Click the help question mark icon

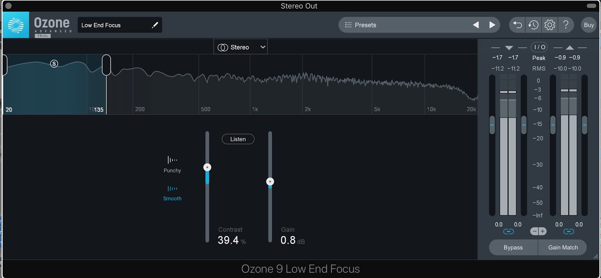566,25
